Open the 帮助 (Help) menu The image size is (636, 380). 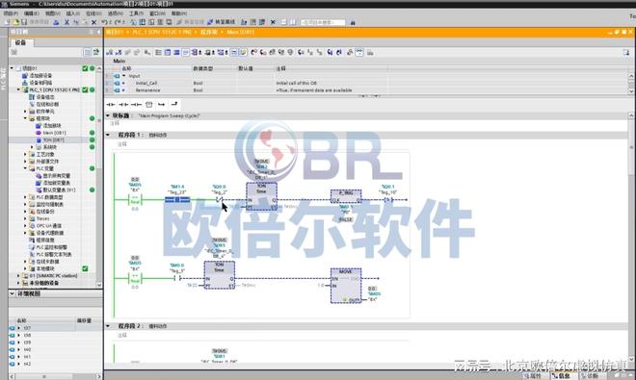(179, 13)
